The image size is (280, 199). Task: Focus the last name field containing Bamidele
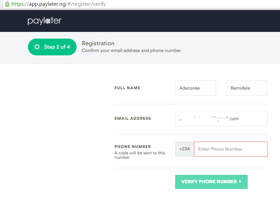pos(247,88)
